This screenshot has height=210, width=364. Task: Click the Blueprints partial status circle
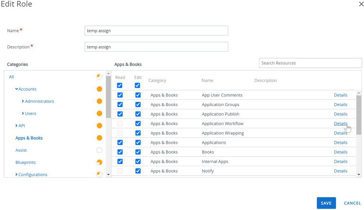pyautogui.click(x=100, y=162)
